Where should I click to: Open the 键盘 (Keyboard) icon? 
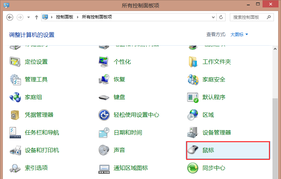click(104, 97)
